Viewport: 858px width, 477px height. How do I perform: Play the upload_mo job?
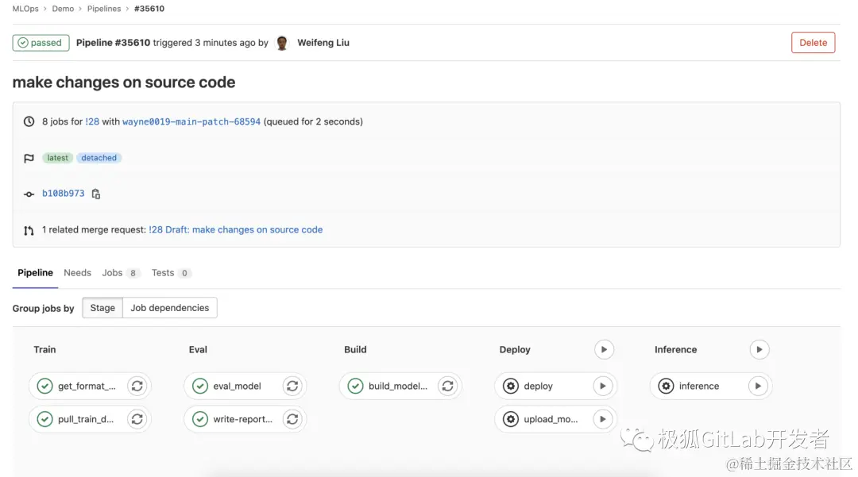(603, 419)
